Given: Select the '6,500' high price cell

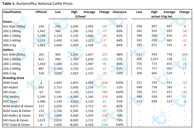Looking at the screenshot, I should point(74,111).
